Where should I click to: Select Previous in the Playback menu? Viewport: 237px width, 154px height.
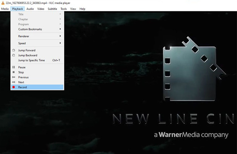click(x=37, y=77)
